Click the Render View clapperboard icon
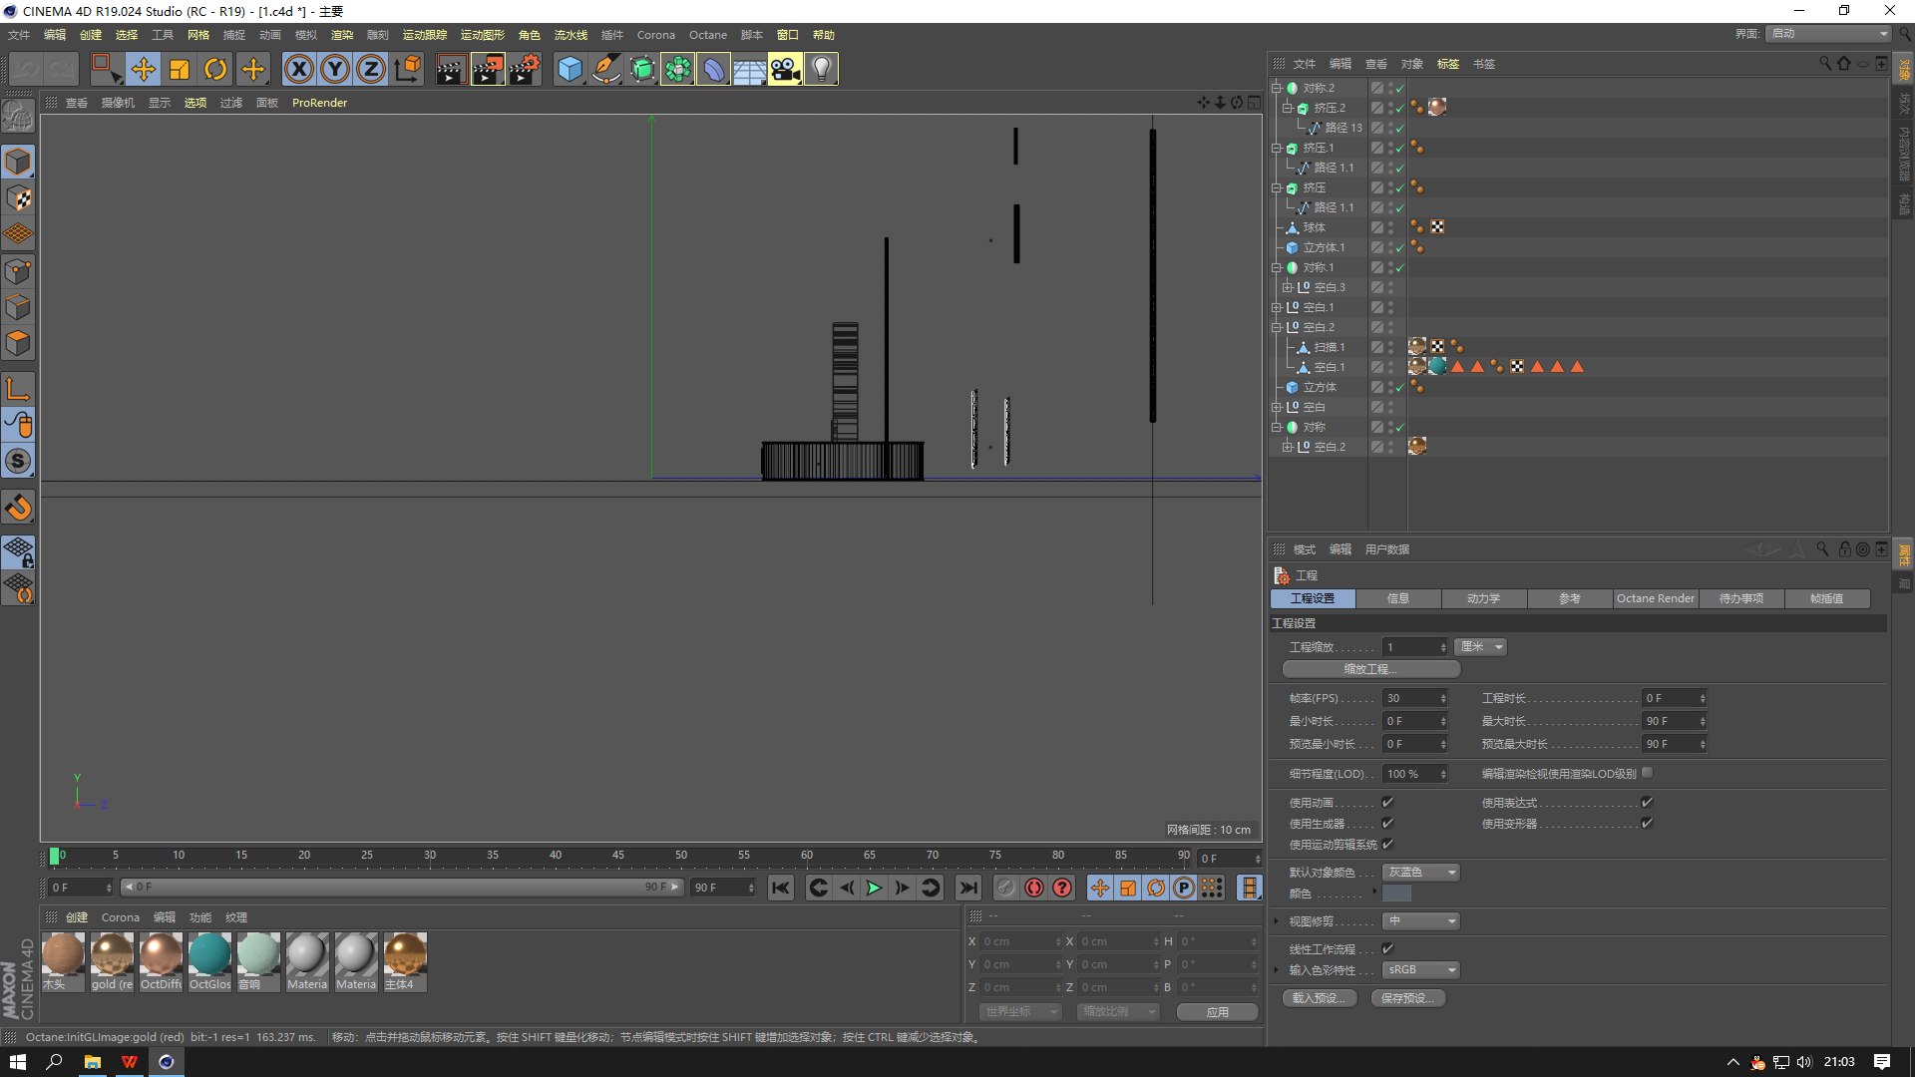1915x1077 pixels. point(451,69)
